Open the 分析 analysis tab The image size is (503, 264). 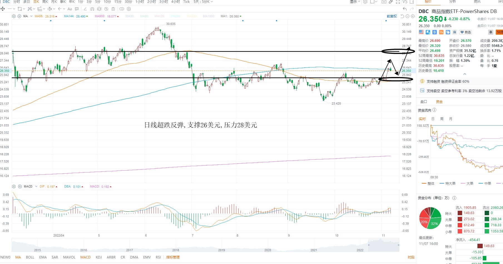[x=453, y=2]
